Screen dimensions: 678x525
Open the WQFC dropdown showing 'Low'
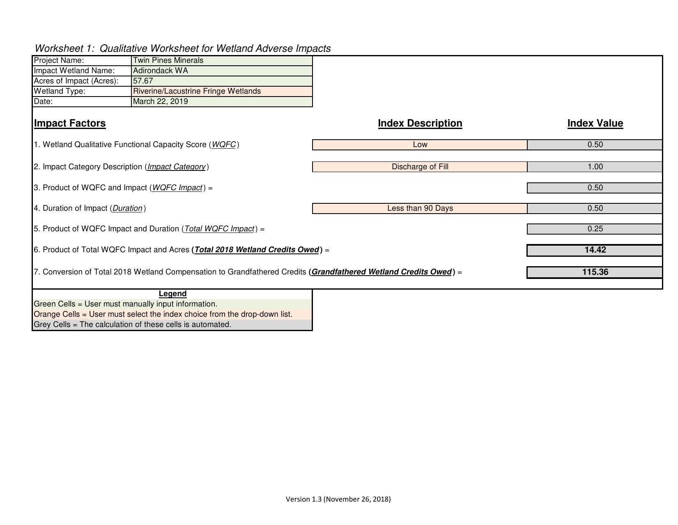[420, 145]
